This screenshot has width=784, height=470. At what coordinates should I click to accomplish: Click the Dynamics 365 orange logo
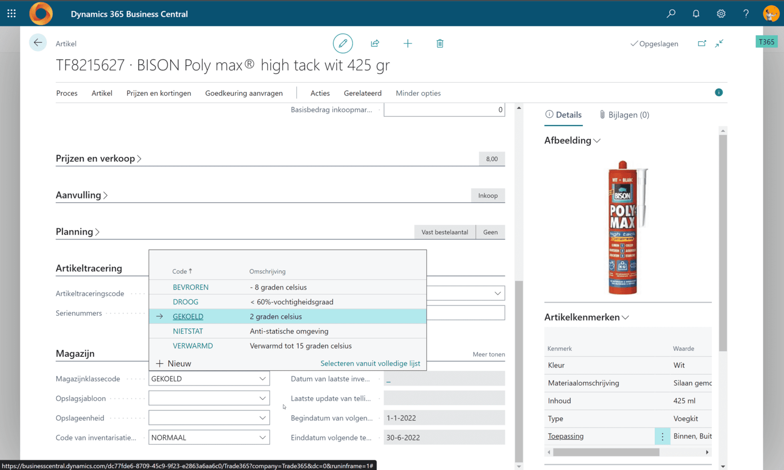(41, 13)
